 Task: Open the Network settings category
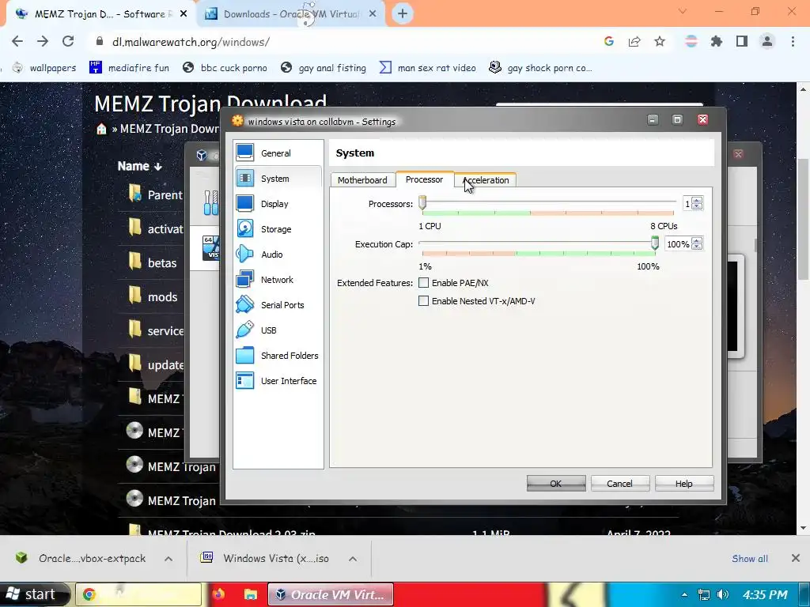(278, 280)
